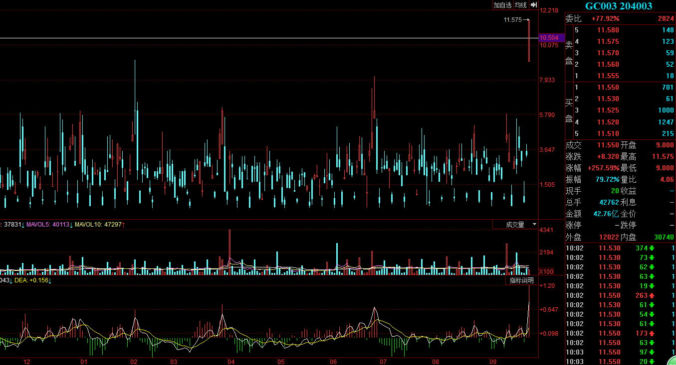The height and width of the screenshot is (365, 676).
Task: Click the 振幅 value 79.72%
Action: tap(607, 179)
